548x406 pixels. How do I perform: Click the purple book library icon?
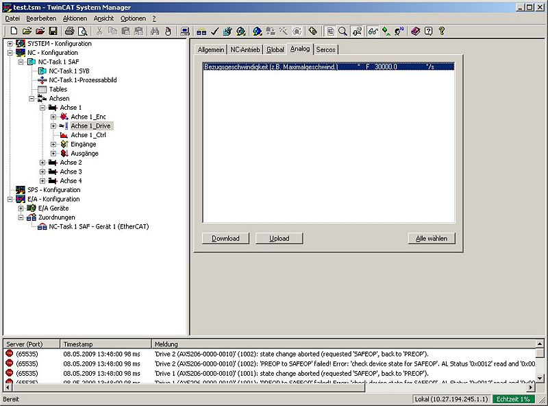tap(415, 31)
